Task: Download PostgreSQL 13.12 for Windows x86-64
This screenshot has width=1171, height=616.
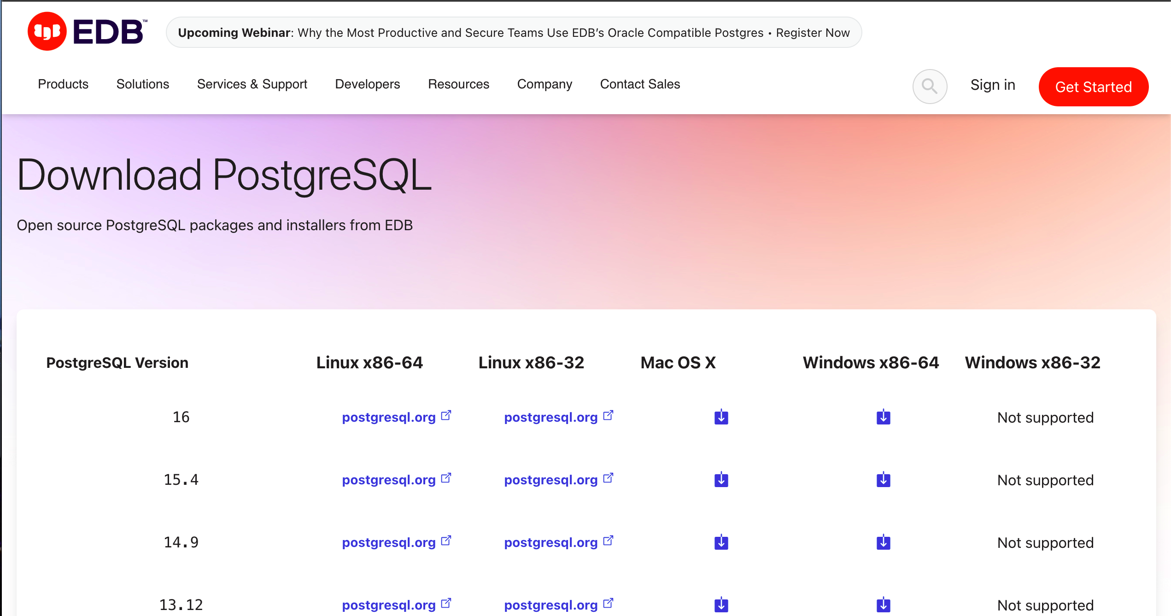Action: point(883,604)
